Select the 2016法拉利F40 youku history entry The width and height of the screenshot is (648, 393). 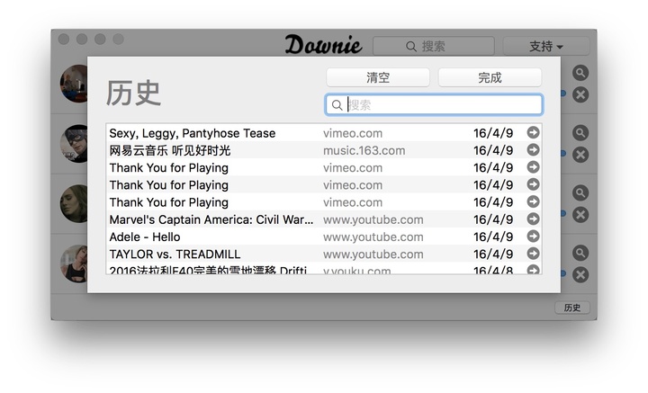click(x=211, y=270)
